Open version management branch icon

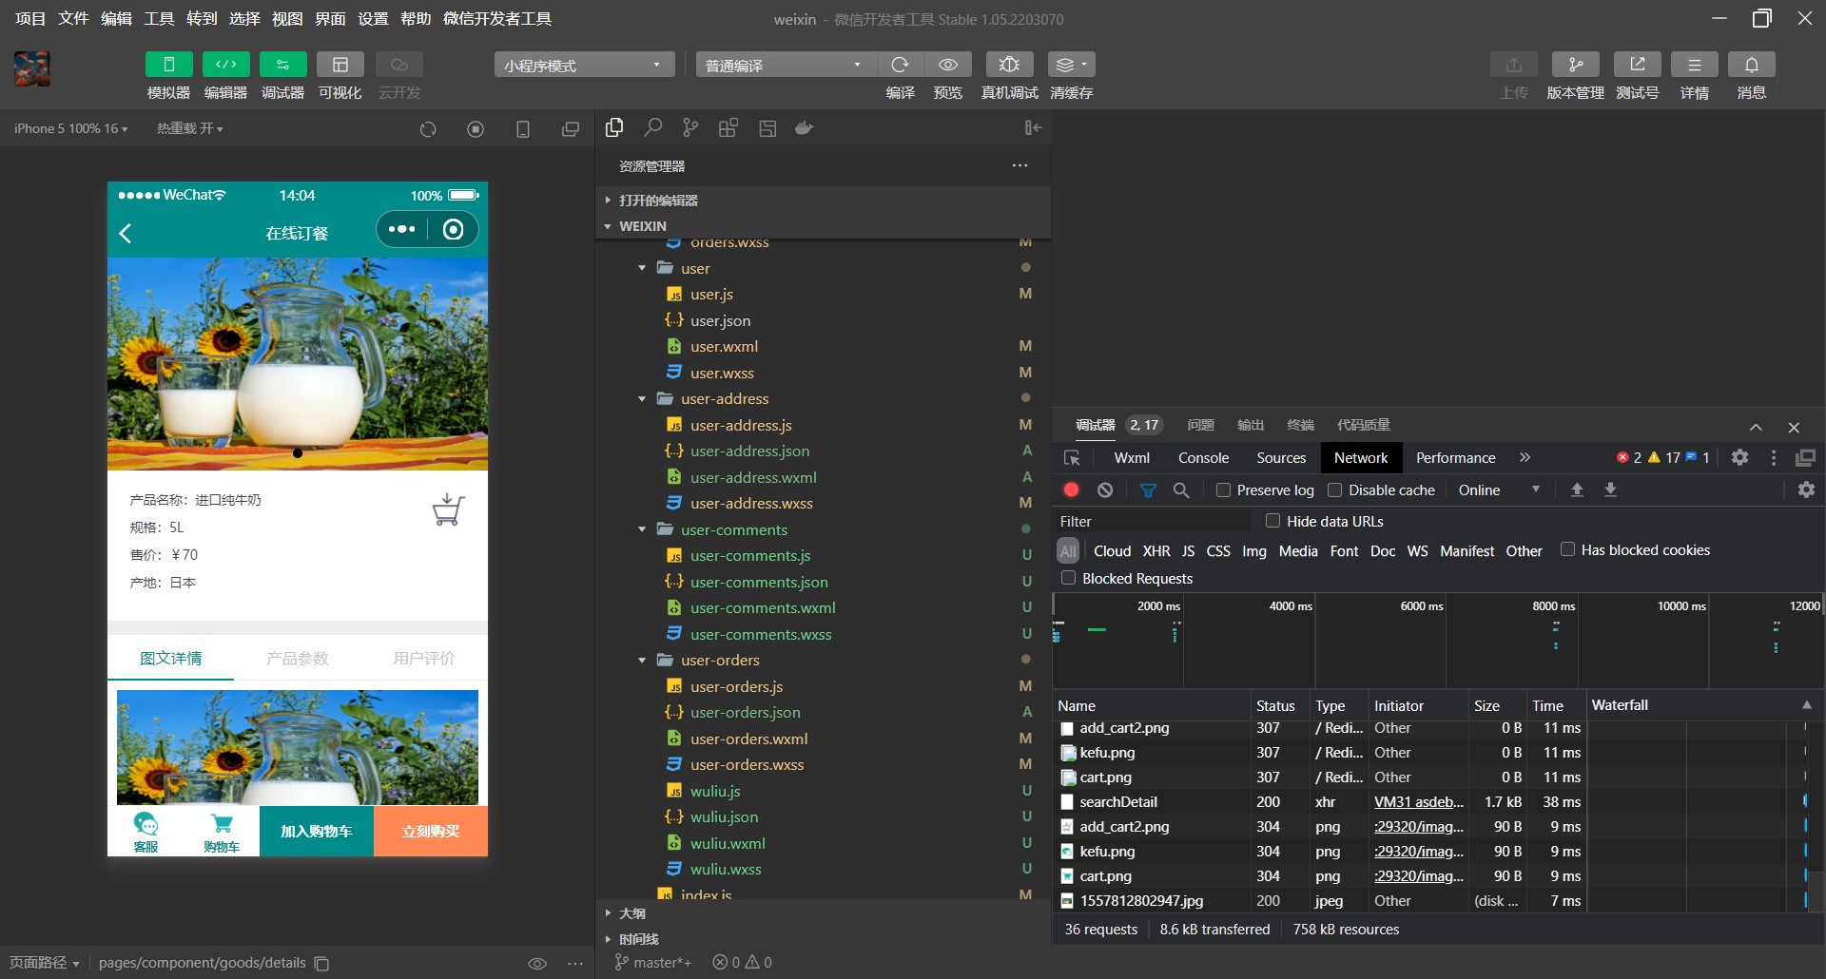1575,65
